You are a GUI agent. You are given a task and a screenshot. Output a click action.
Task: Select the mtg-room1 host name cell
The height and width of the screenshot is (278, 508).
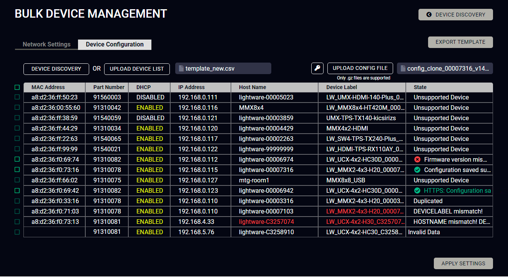click(254, 180)
